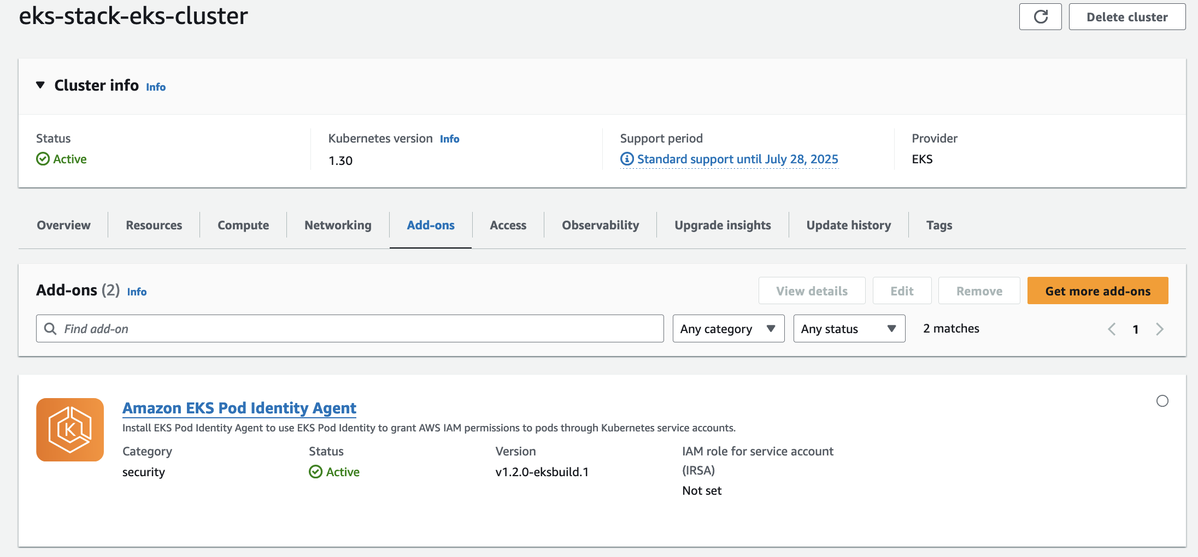Click the Remove add-on button
The width and height of the screenshot is (1198, 557).
(979, 291)
